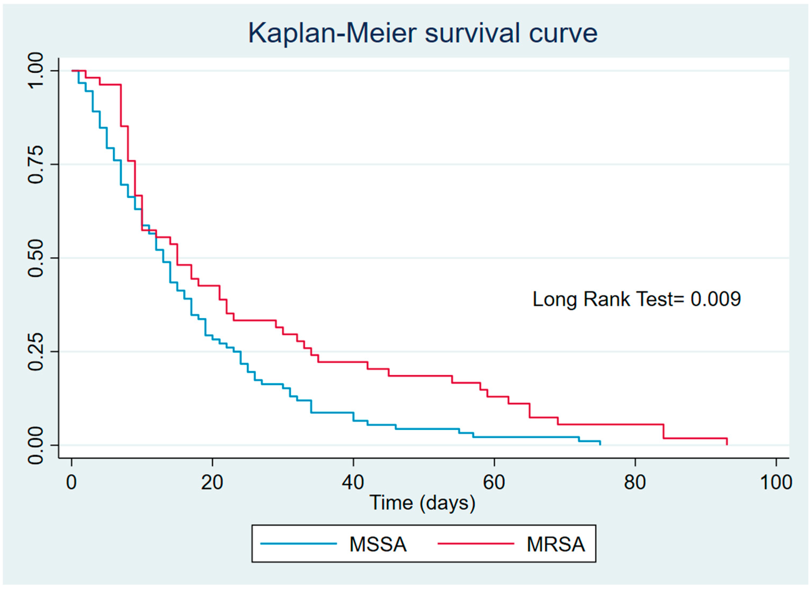Click the 0 x-axis tick label
Viewport: 812px width, 589px height.
point(72,482)
